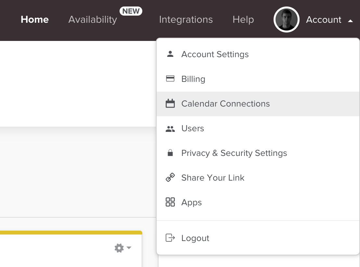The height and width of the screenshot is (267, 360).
Task: Choose Account Settings from dropdown menu
Action: coord(215,54)
